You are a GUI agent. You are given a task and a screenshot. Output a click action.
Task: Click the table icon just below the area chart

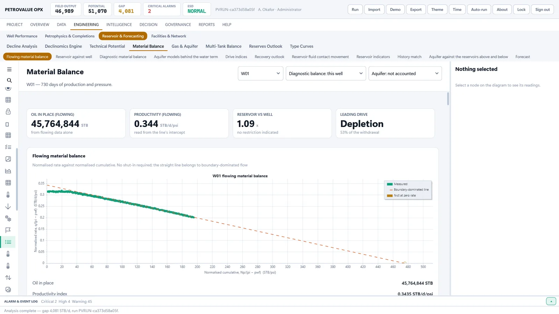coord(8,183)
